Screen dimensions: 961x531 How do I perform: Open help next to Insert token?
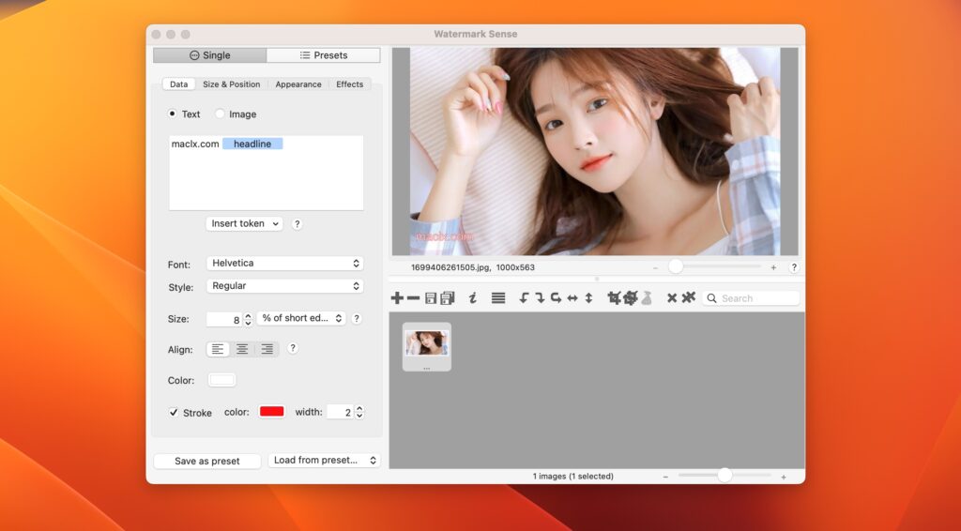tap(297, 224)
